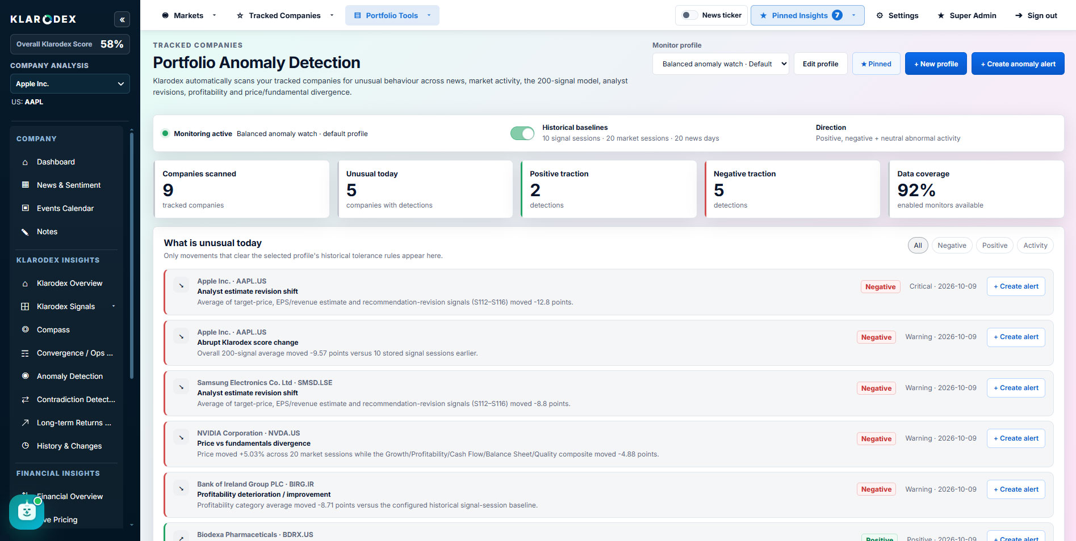1076x541 pixels.
Task: Click the Edit profile button
Action: pyautogui.click(x=820, y=64)
